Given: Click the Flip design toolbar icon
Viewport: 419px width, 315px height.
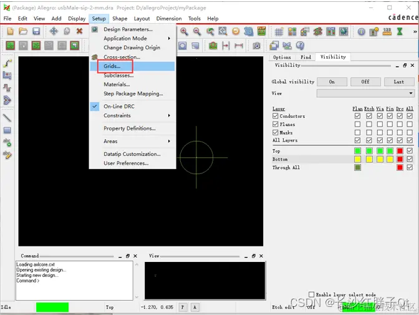Looking at the screenshot, I should 262,31.
